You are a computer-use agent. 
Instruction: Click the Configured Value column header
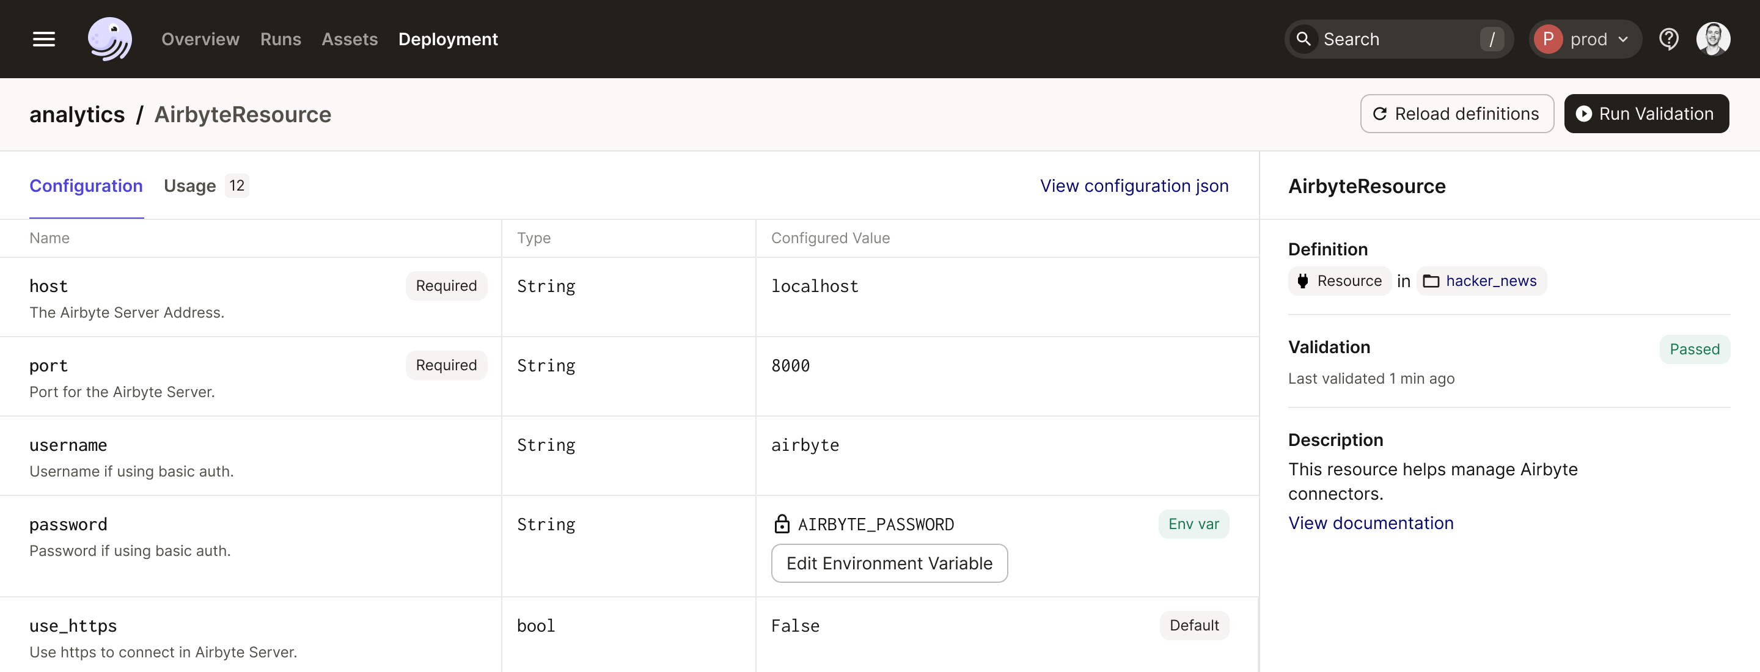pyautogui.click(x=830, y=238)
